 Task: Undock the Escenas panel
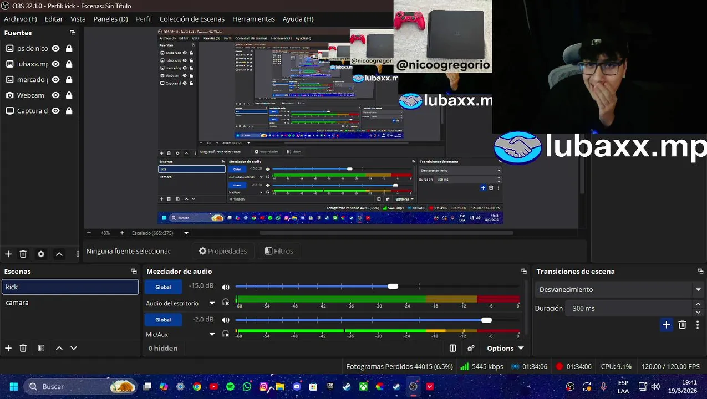[x=134, y=271]
